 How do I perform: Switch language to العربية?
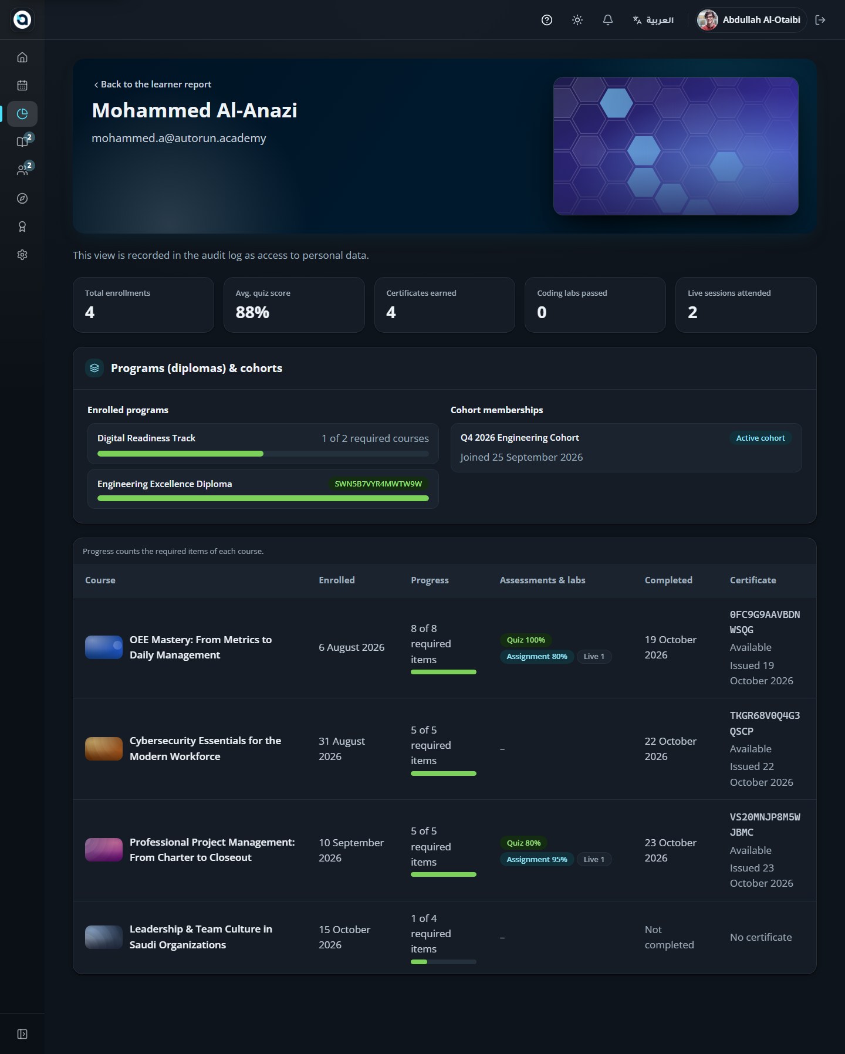pyautogui.click(x=653, y=20)
